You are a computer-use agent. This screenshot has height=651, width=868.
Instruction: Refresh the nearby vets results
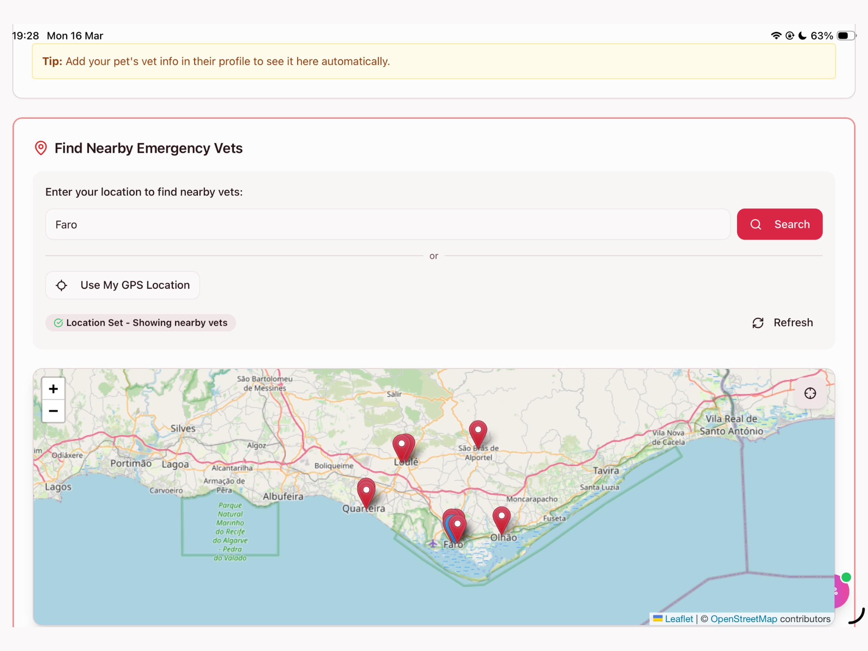tap(783, 323)
